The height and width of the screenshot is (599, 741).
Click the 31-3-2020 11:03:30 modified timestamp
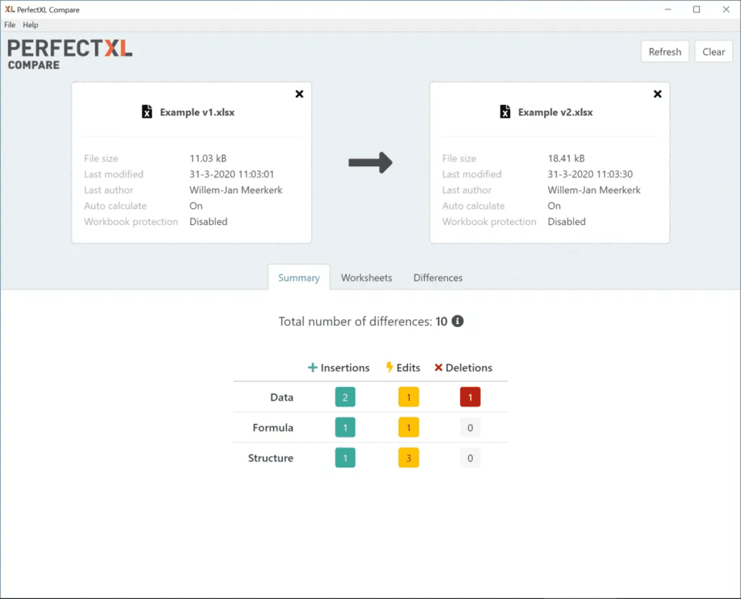click(590, 174)
